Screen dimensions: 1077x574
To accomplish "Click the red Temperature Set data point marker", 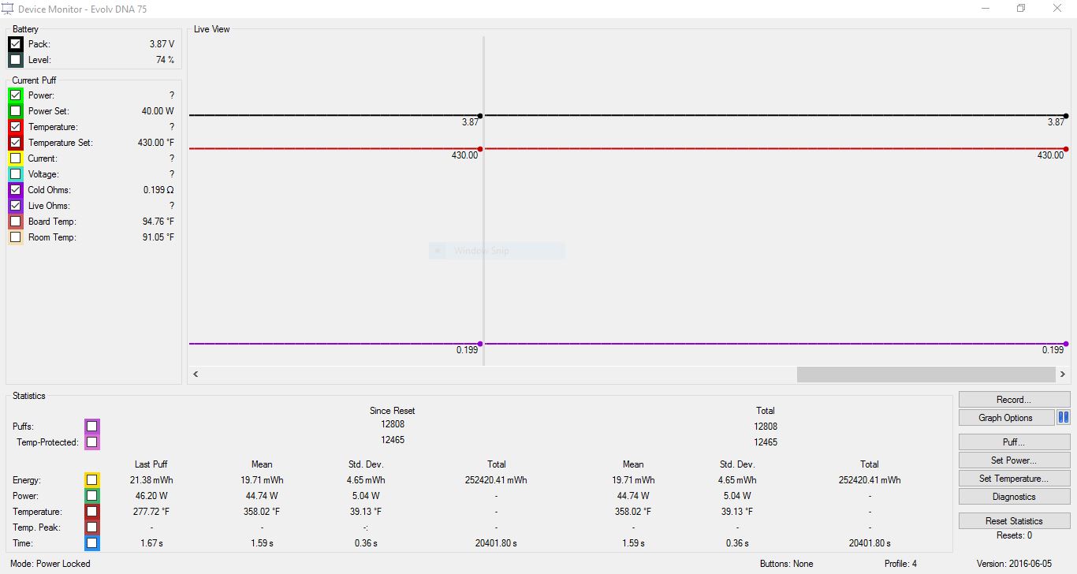I will tap(480, 149).
